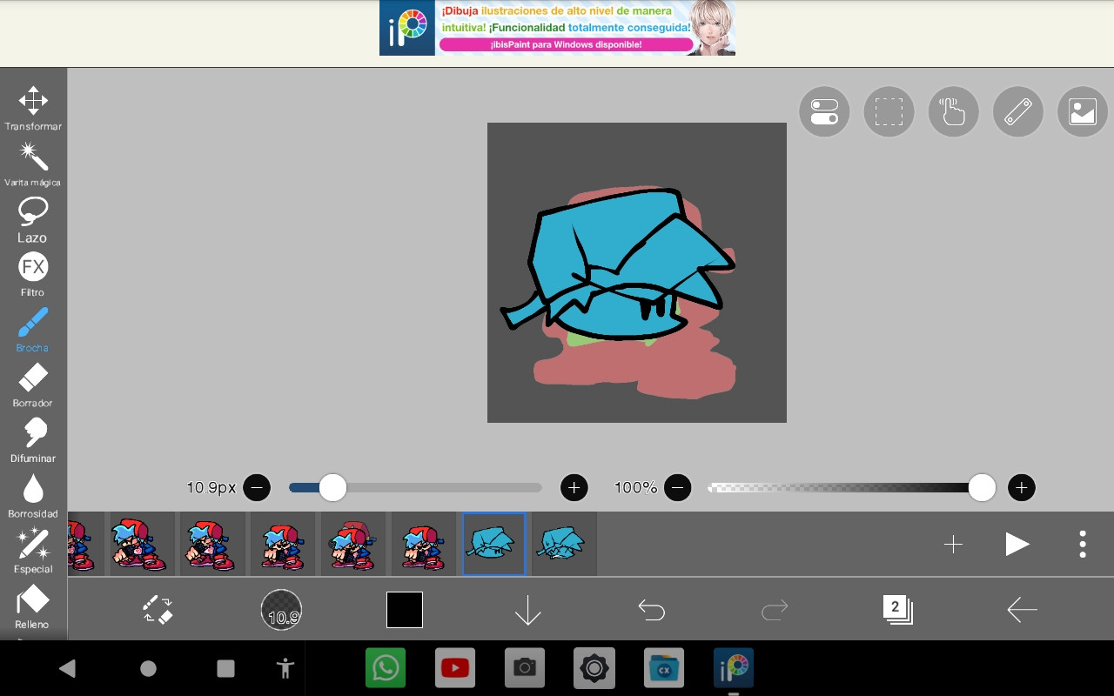Image resolution: width=1114 pixels, height=696 pixels.
Task: Play the animation
Action: point(1017,545)
